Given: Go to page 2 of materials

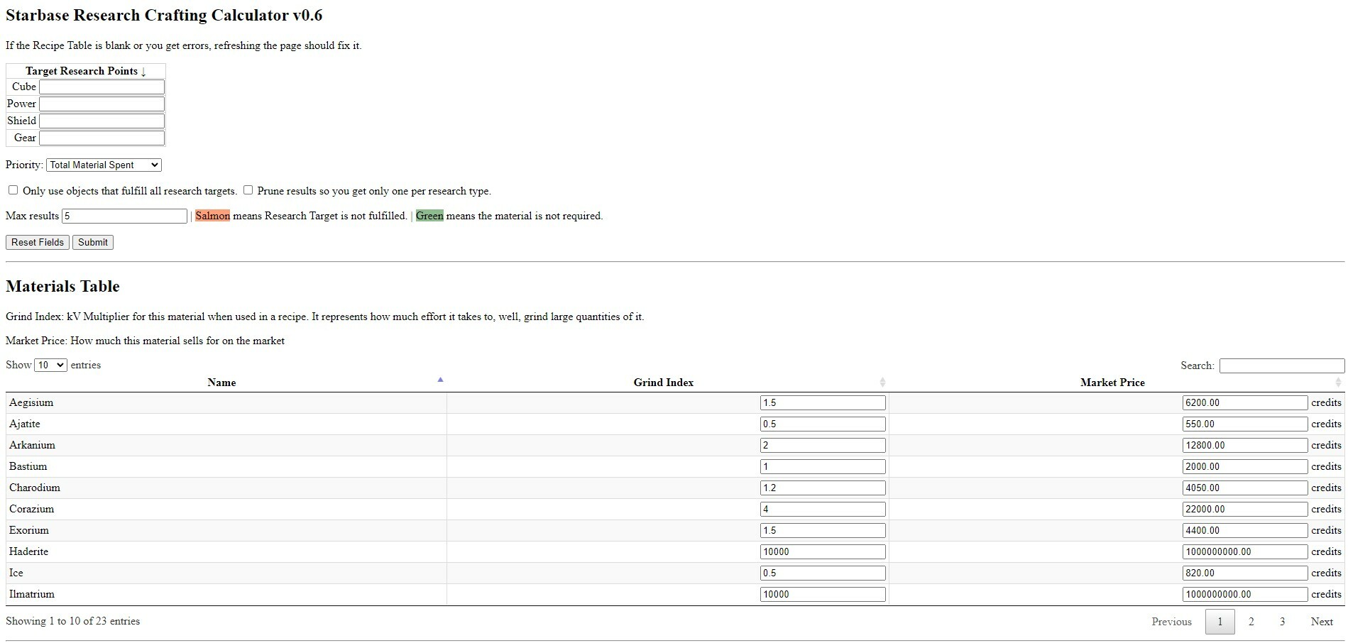Looking at the screenshot, I should 1251,622.
